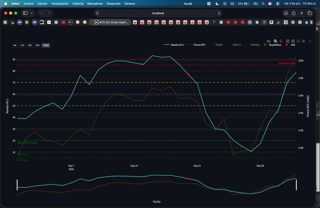Viewport: 320px width, 208px height.
Task: Show Safari tab overview
Action: point(310,13)
